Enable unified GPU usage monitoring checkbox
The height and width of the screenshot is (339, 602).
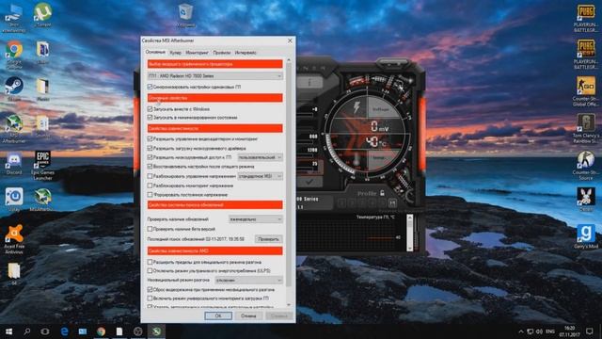[150, 299]
